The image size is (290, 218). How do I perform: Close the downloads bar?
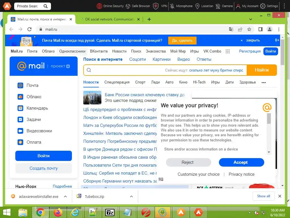[280, 196]
